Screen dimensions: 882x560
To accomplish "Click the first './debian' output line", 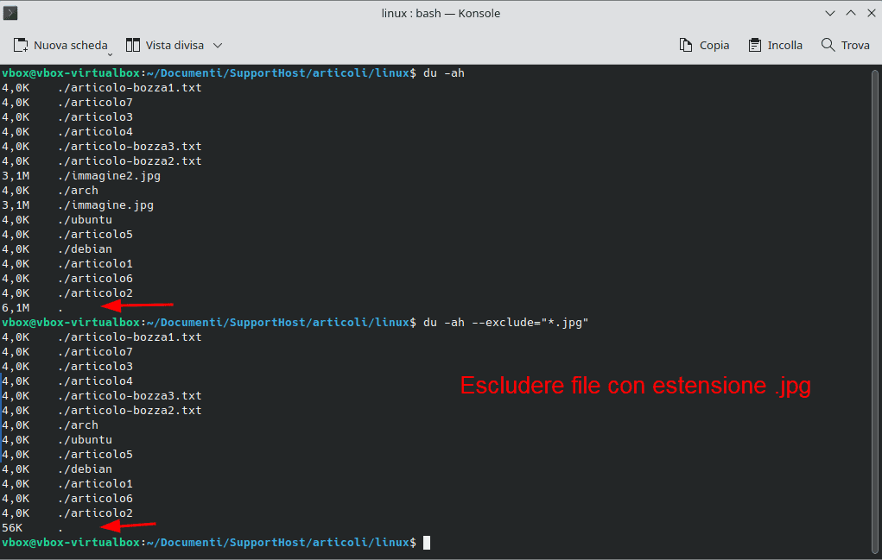I will click(x=85, y=249).
